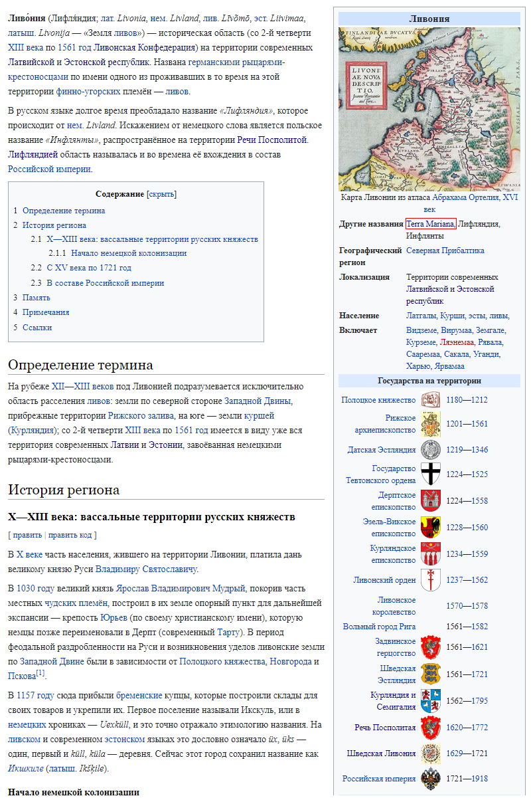Click the Danish Estland seal icon
The height and width of the screenshot is (804, 531).
tap(431, 450)
